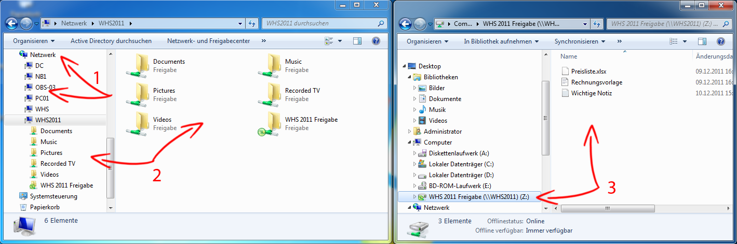This screenshot has width=737, height=244.
Task: Select Diskettenlaufwerk (A:) drive
Action: point(453,153)
